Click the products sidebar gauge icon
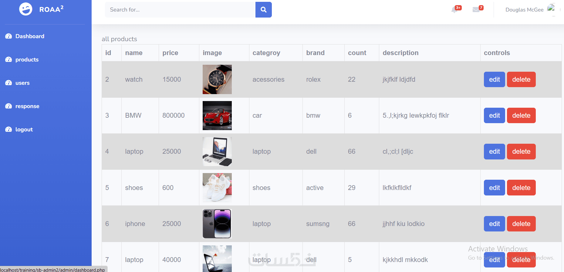 8,60
